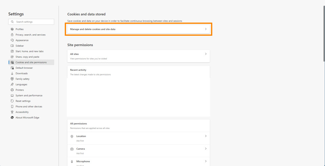Screen dimensions: 325x166
Task: Expand the All sites chevron arrow
Action: coord(205,54)
